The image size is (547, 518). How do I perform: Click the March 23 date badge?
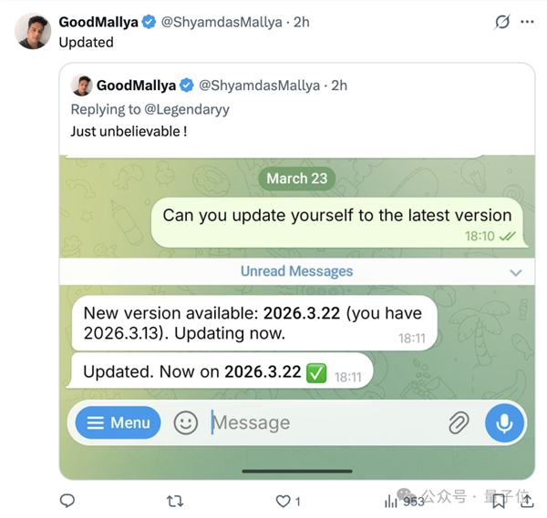[x=296, y=178]
